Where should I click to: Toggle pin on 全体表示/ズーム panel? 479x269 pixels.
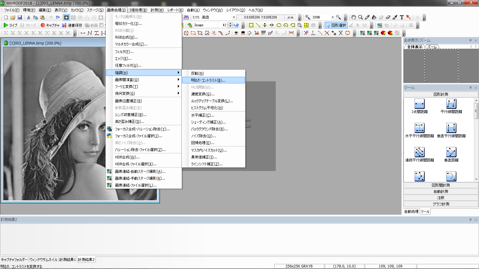click(x=470, y=40)
